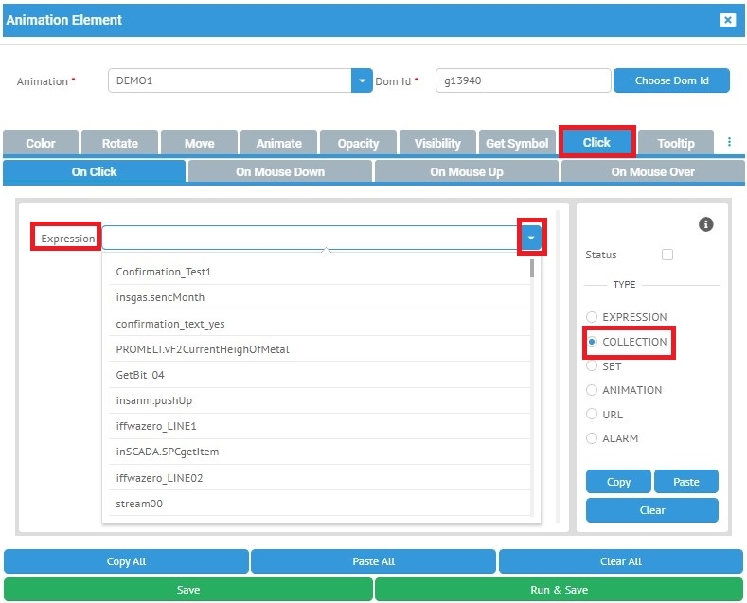Click the dropdown list scrollbar
747x603 pixels.
(532, 269)
